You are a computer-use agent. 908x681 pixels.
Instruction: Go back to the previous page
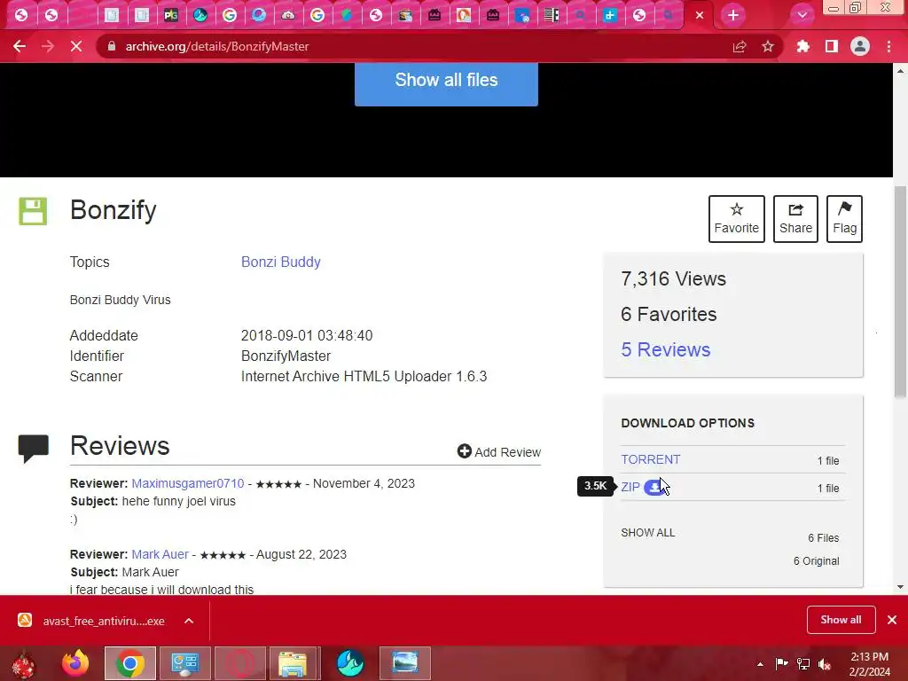point(20,46)
